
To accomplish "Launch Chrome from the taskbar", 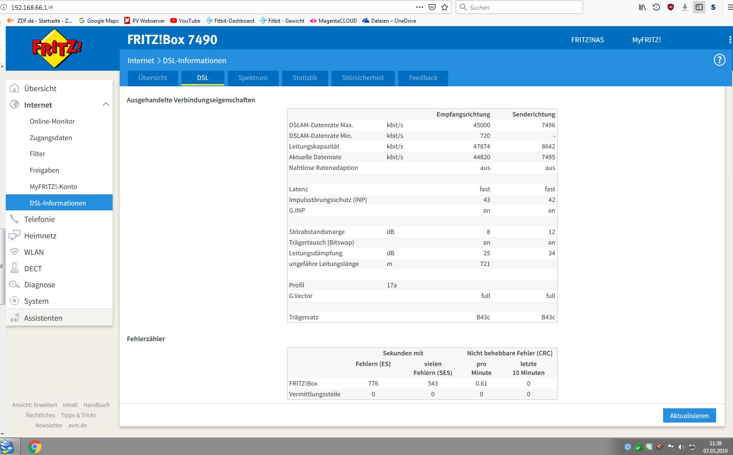I will [35, 447].
